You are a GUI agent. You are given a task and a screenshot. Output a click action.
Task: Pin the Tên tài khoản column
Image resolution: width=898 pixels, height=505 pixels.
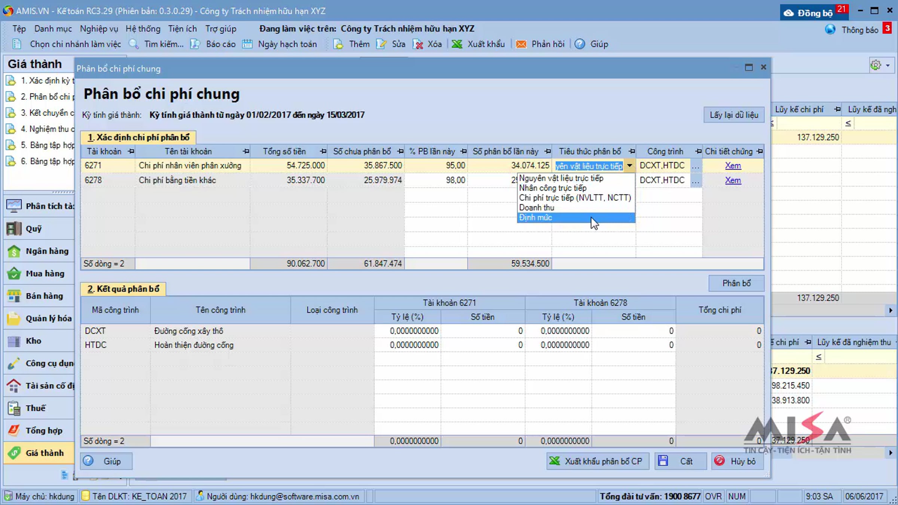(x=246, y=151)
